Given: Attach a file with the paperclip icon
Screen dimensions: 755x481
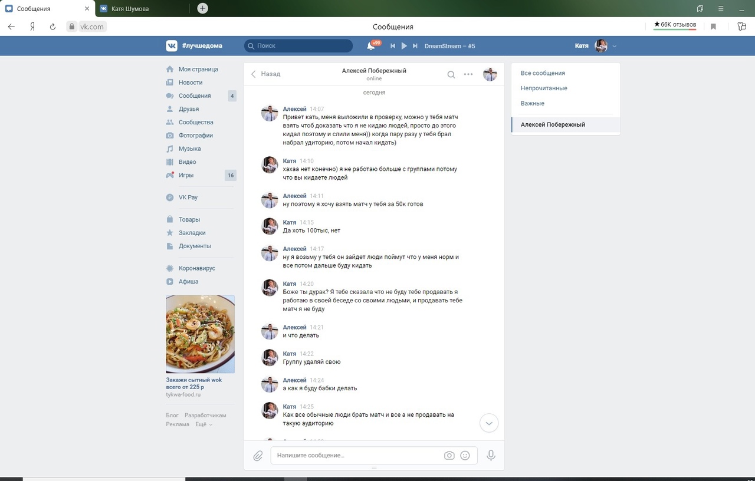Looking at the screenshot, I should click(258, 456).
